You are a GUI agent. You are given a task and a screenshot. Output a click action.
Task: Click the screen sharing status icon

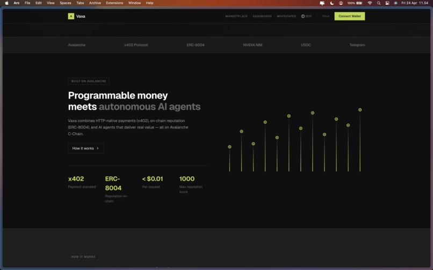coord(322,3)
